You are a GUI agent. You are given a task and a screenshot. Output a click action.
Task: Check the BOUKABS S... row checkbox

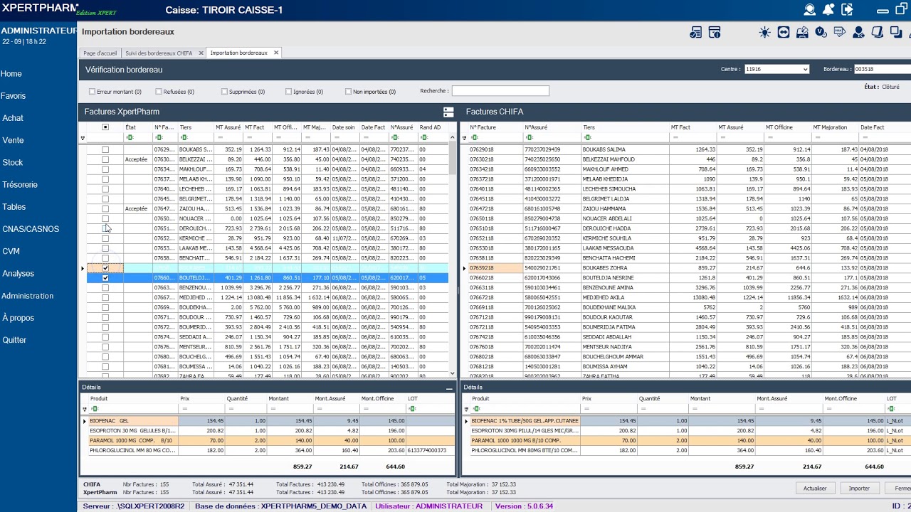(105, 150)
